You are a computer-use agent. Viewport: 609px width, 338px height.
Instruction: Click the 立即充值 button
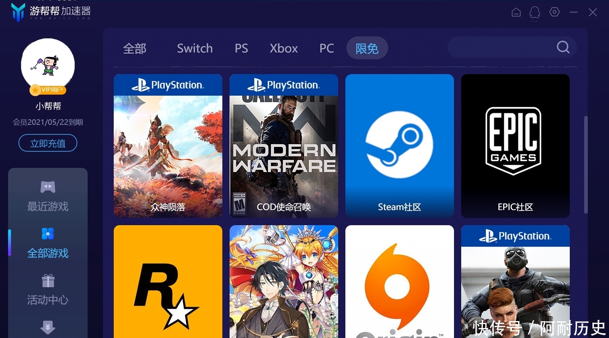(x=48, y=143)
